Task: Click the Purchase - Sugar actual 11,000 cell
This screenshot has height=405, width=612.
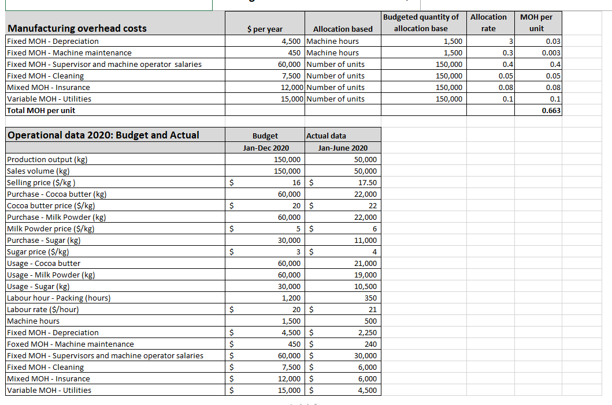Action: pyautogui.click(x=364, y=240)
